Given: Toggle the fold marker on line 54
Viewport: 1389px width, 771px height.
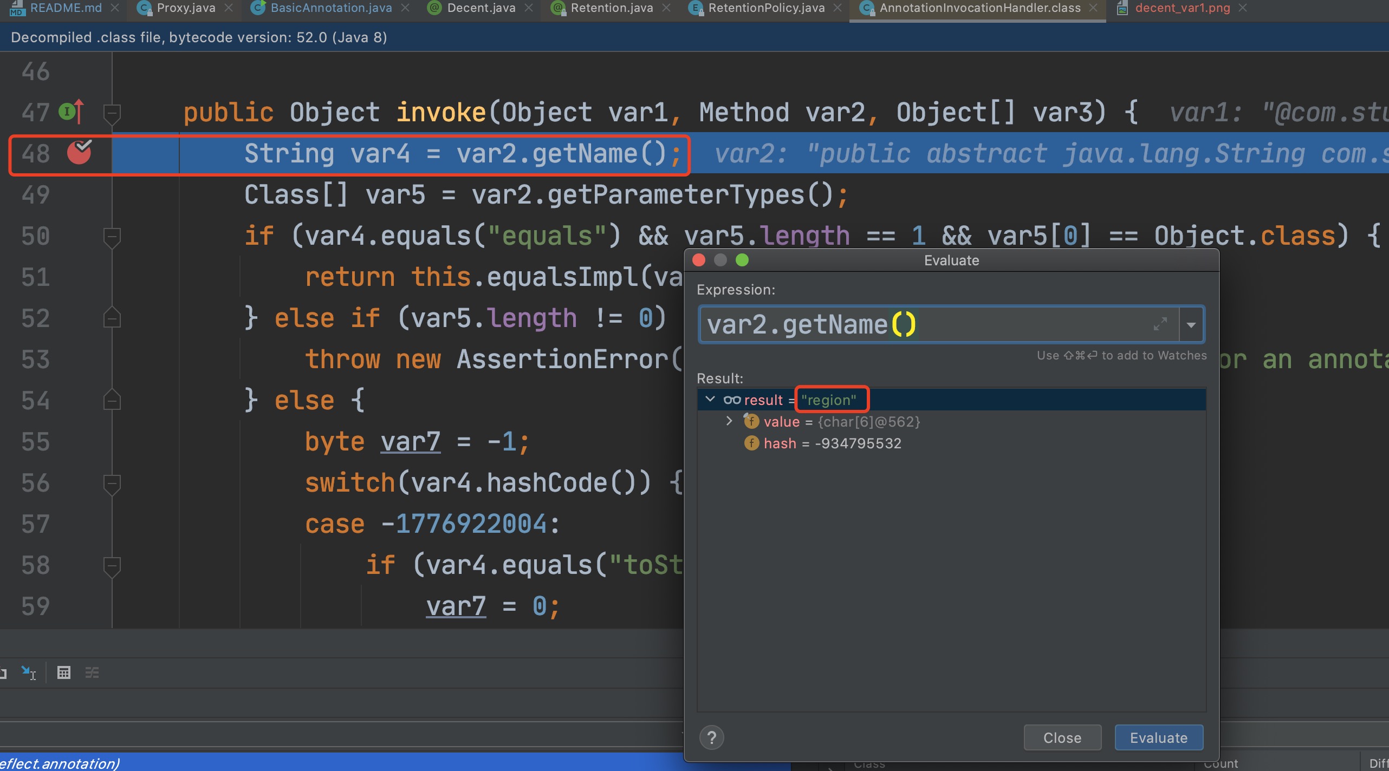Looking at the screenshot, I should 112,400.
